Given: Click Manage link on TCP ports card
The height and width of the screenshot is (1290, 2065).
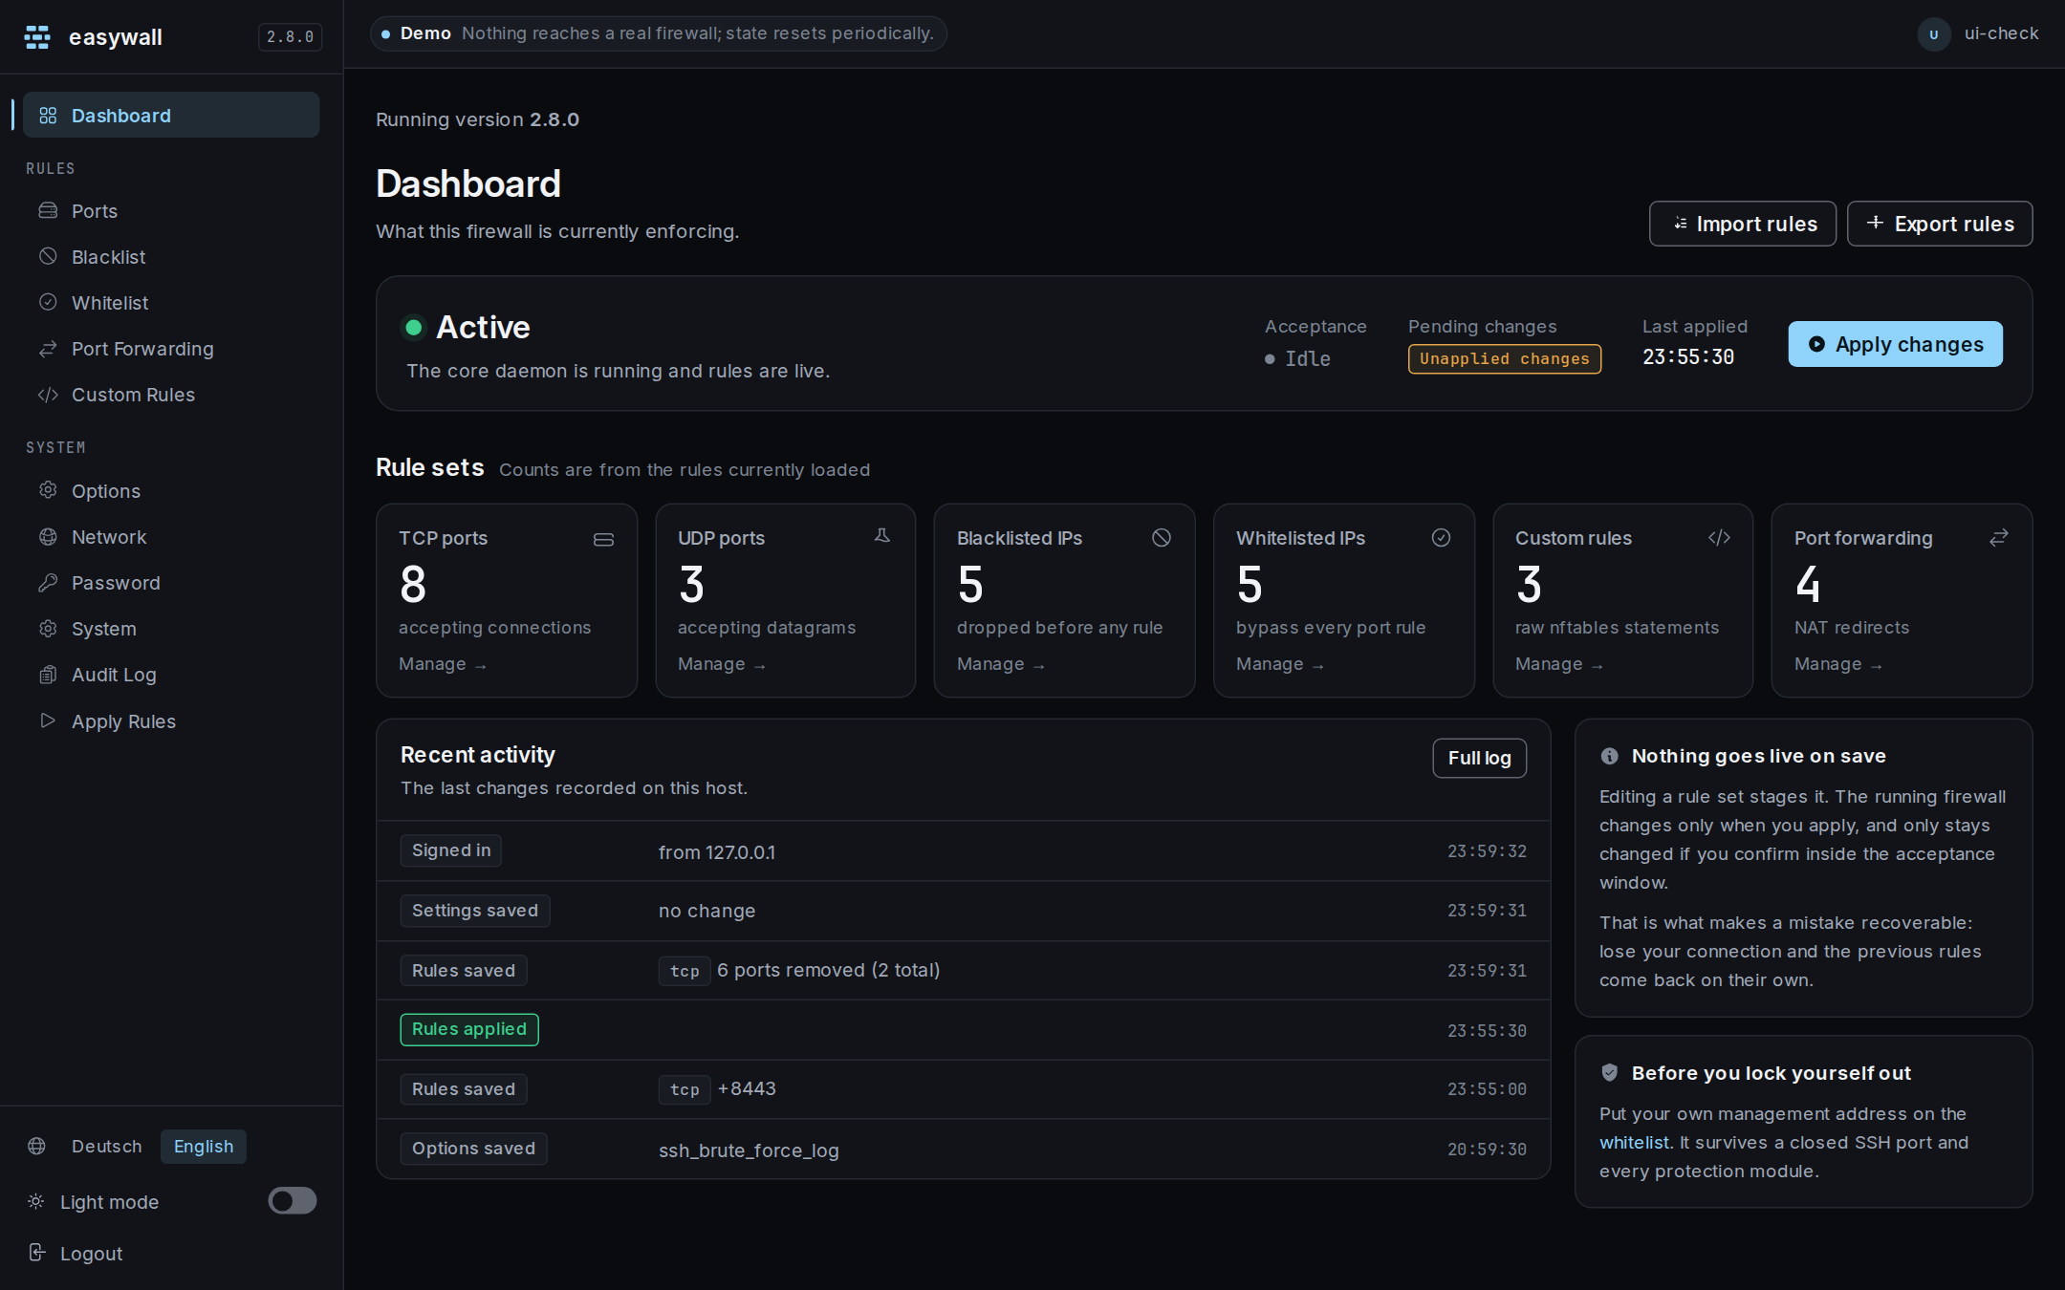Looking at the screenshot, I should tap(443, 664).
